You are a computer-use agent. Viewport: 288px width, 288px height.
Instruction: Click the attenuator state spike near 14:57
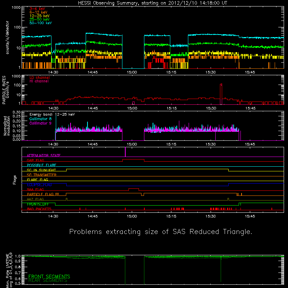click(125, 152)
